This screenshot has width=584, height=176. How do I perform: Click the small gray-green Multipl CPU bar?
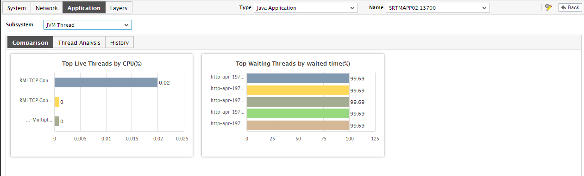[57, 121]
